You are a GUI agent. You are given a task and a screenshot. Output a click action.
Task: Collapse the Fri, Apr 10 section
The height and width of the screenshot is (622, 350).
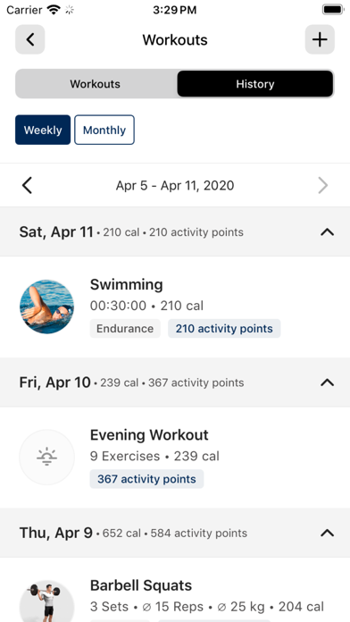[327, 382]
